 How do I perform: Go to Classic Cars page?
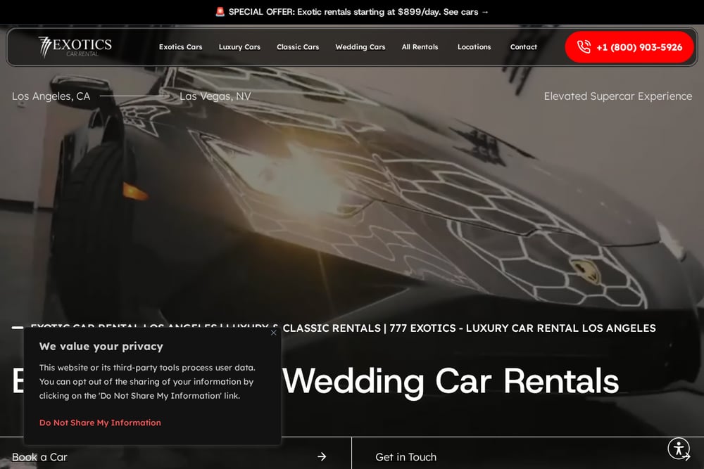coord(298,46)
